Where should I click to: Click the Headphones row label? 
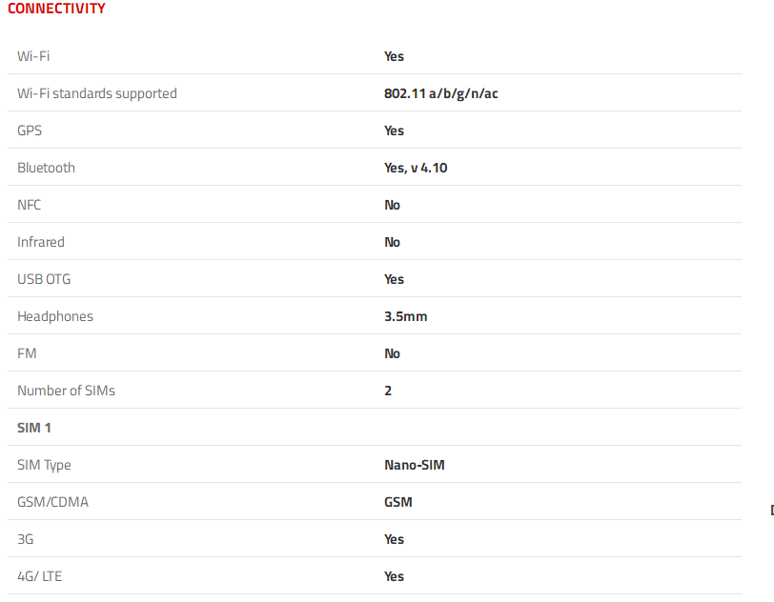pyautogui.click(x=55, y=316)
